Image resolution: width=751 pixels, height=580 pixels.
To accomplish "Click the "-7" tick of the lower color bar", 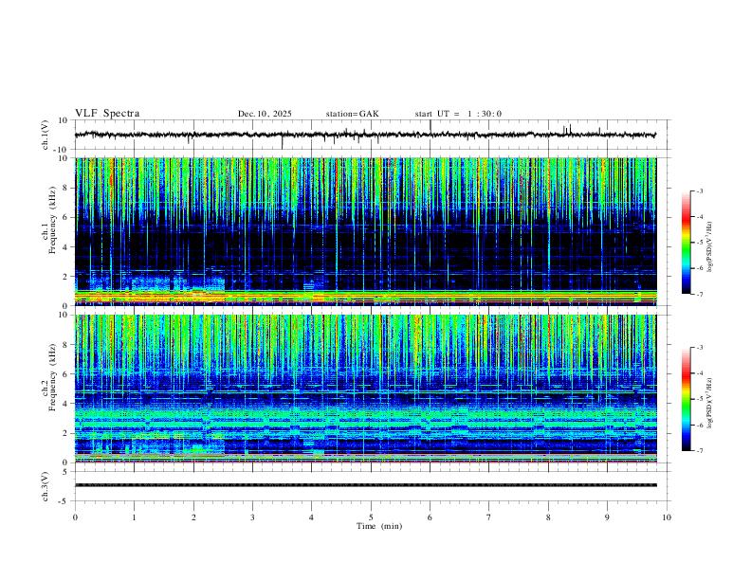I will point(699,451).
